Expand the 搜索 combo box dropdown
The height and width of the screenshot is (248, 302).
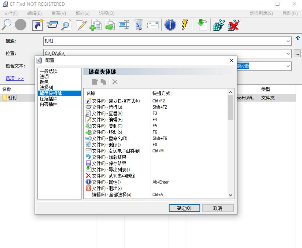click(288, 41)
